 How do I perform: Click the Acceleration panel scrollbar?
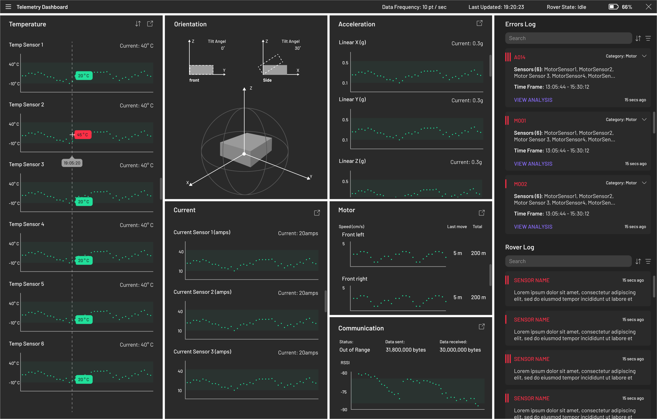pyautogui.click(x=490, y=66)
